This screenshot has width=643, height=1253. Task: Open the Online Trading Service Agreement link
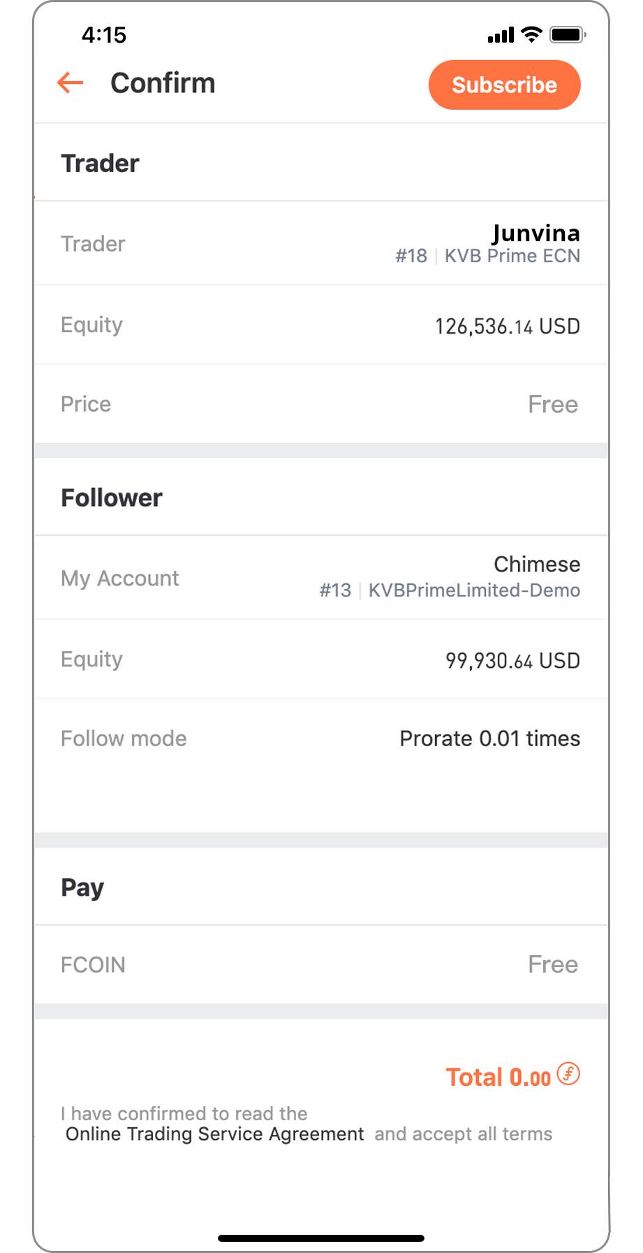coord(214,1134)
